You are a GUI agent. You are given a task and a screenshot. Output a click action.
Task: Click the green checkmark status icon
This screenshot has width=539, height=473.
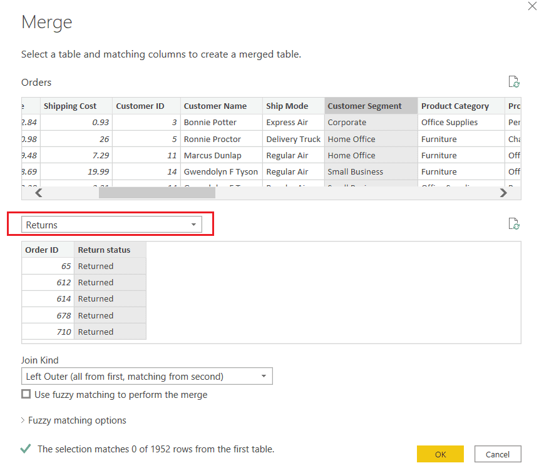coord(24,448)
